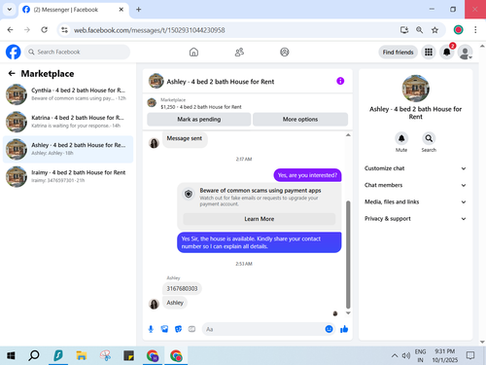This screenshot has height=365, width=486.
Task: Click More options button
Action: 300,119
